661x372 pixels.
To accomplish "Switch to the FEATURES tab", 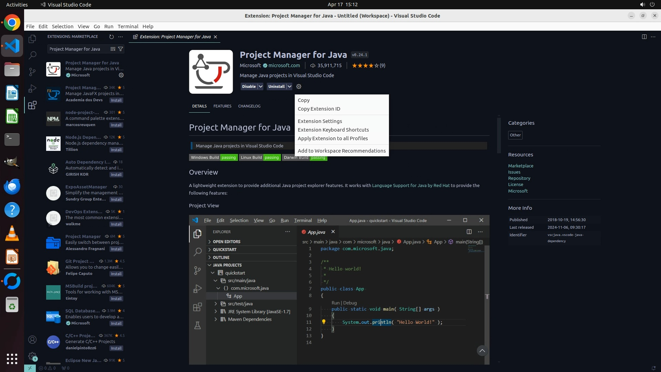I will (x=222, y=106).
